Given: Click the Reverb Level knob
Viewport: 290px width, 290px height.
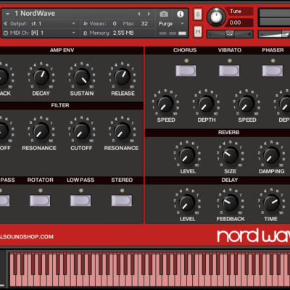Looking at the screenshot, I should pyautogui.click(x=187, y=155).
